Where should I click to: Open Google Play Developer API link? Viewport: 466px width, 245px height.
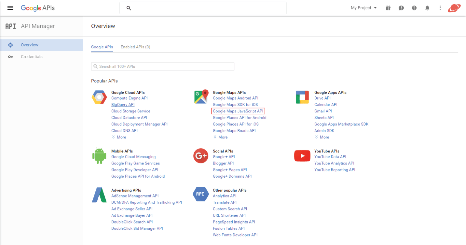click(135, 170)
